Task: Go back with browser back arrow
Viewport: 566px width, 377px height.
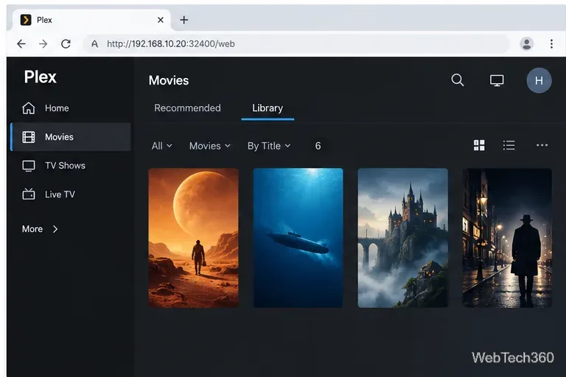Action: [21, 43]
